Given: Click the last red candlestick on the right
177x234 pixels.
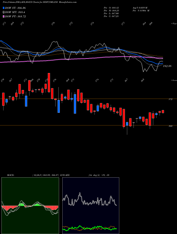Looking at the screenshot, I should [x=163, y=112].
